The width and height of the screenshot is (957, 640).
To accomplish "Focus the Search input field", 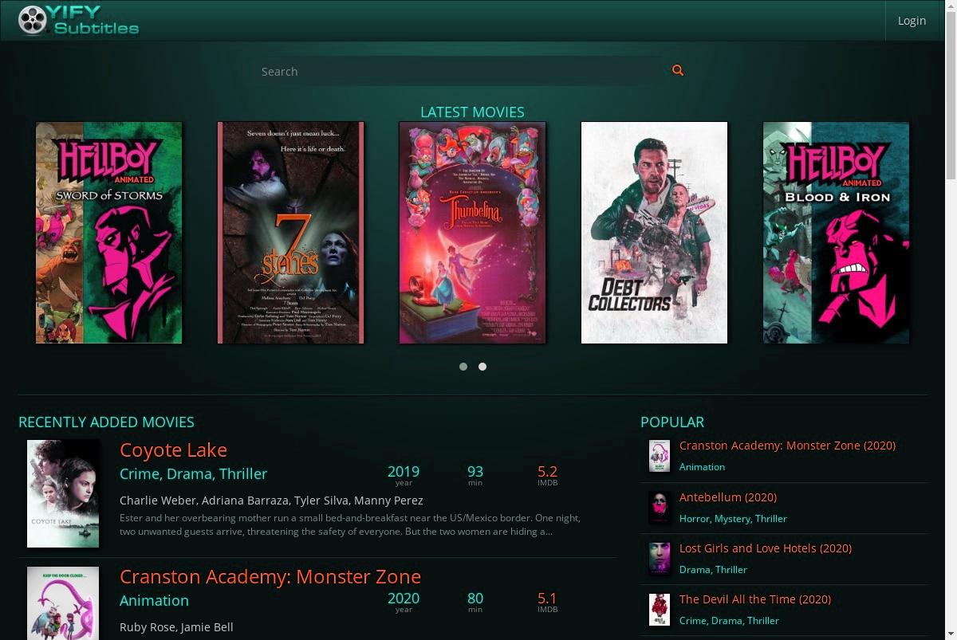I will (460, 71).
